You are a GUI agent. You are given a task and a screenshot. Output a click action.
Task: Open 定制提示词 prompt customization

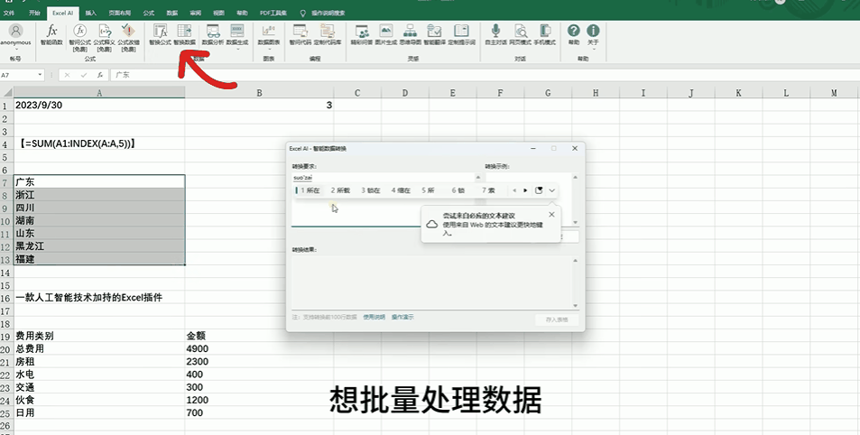point(461,31)
